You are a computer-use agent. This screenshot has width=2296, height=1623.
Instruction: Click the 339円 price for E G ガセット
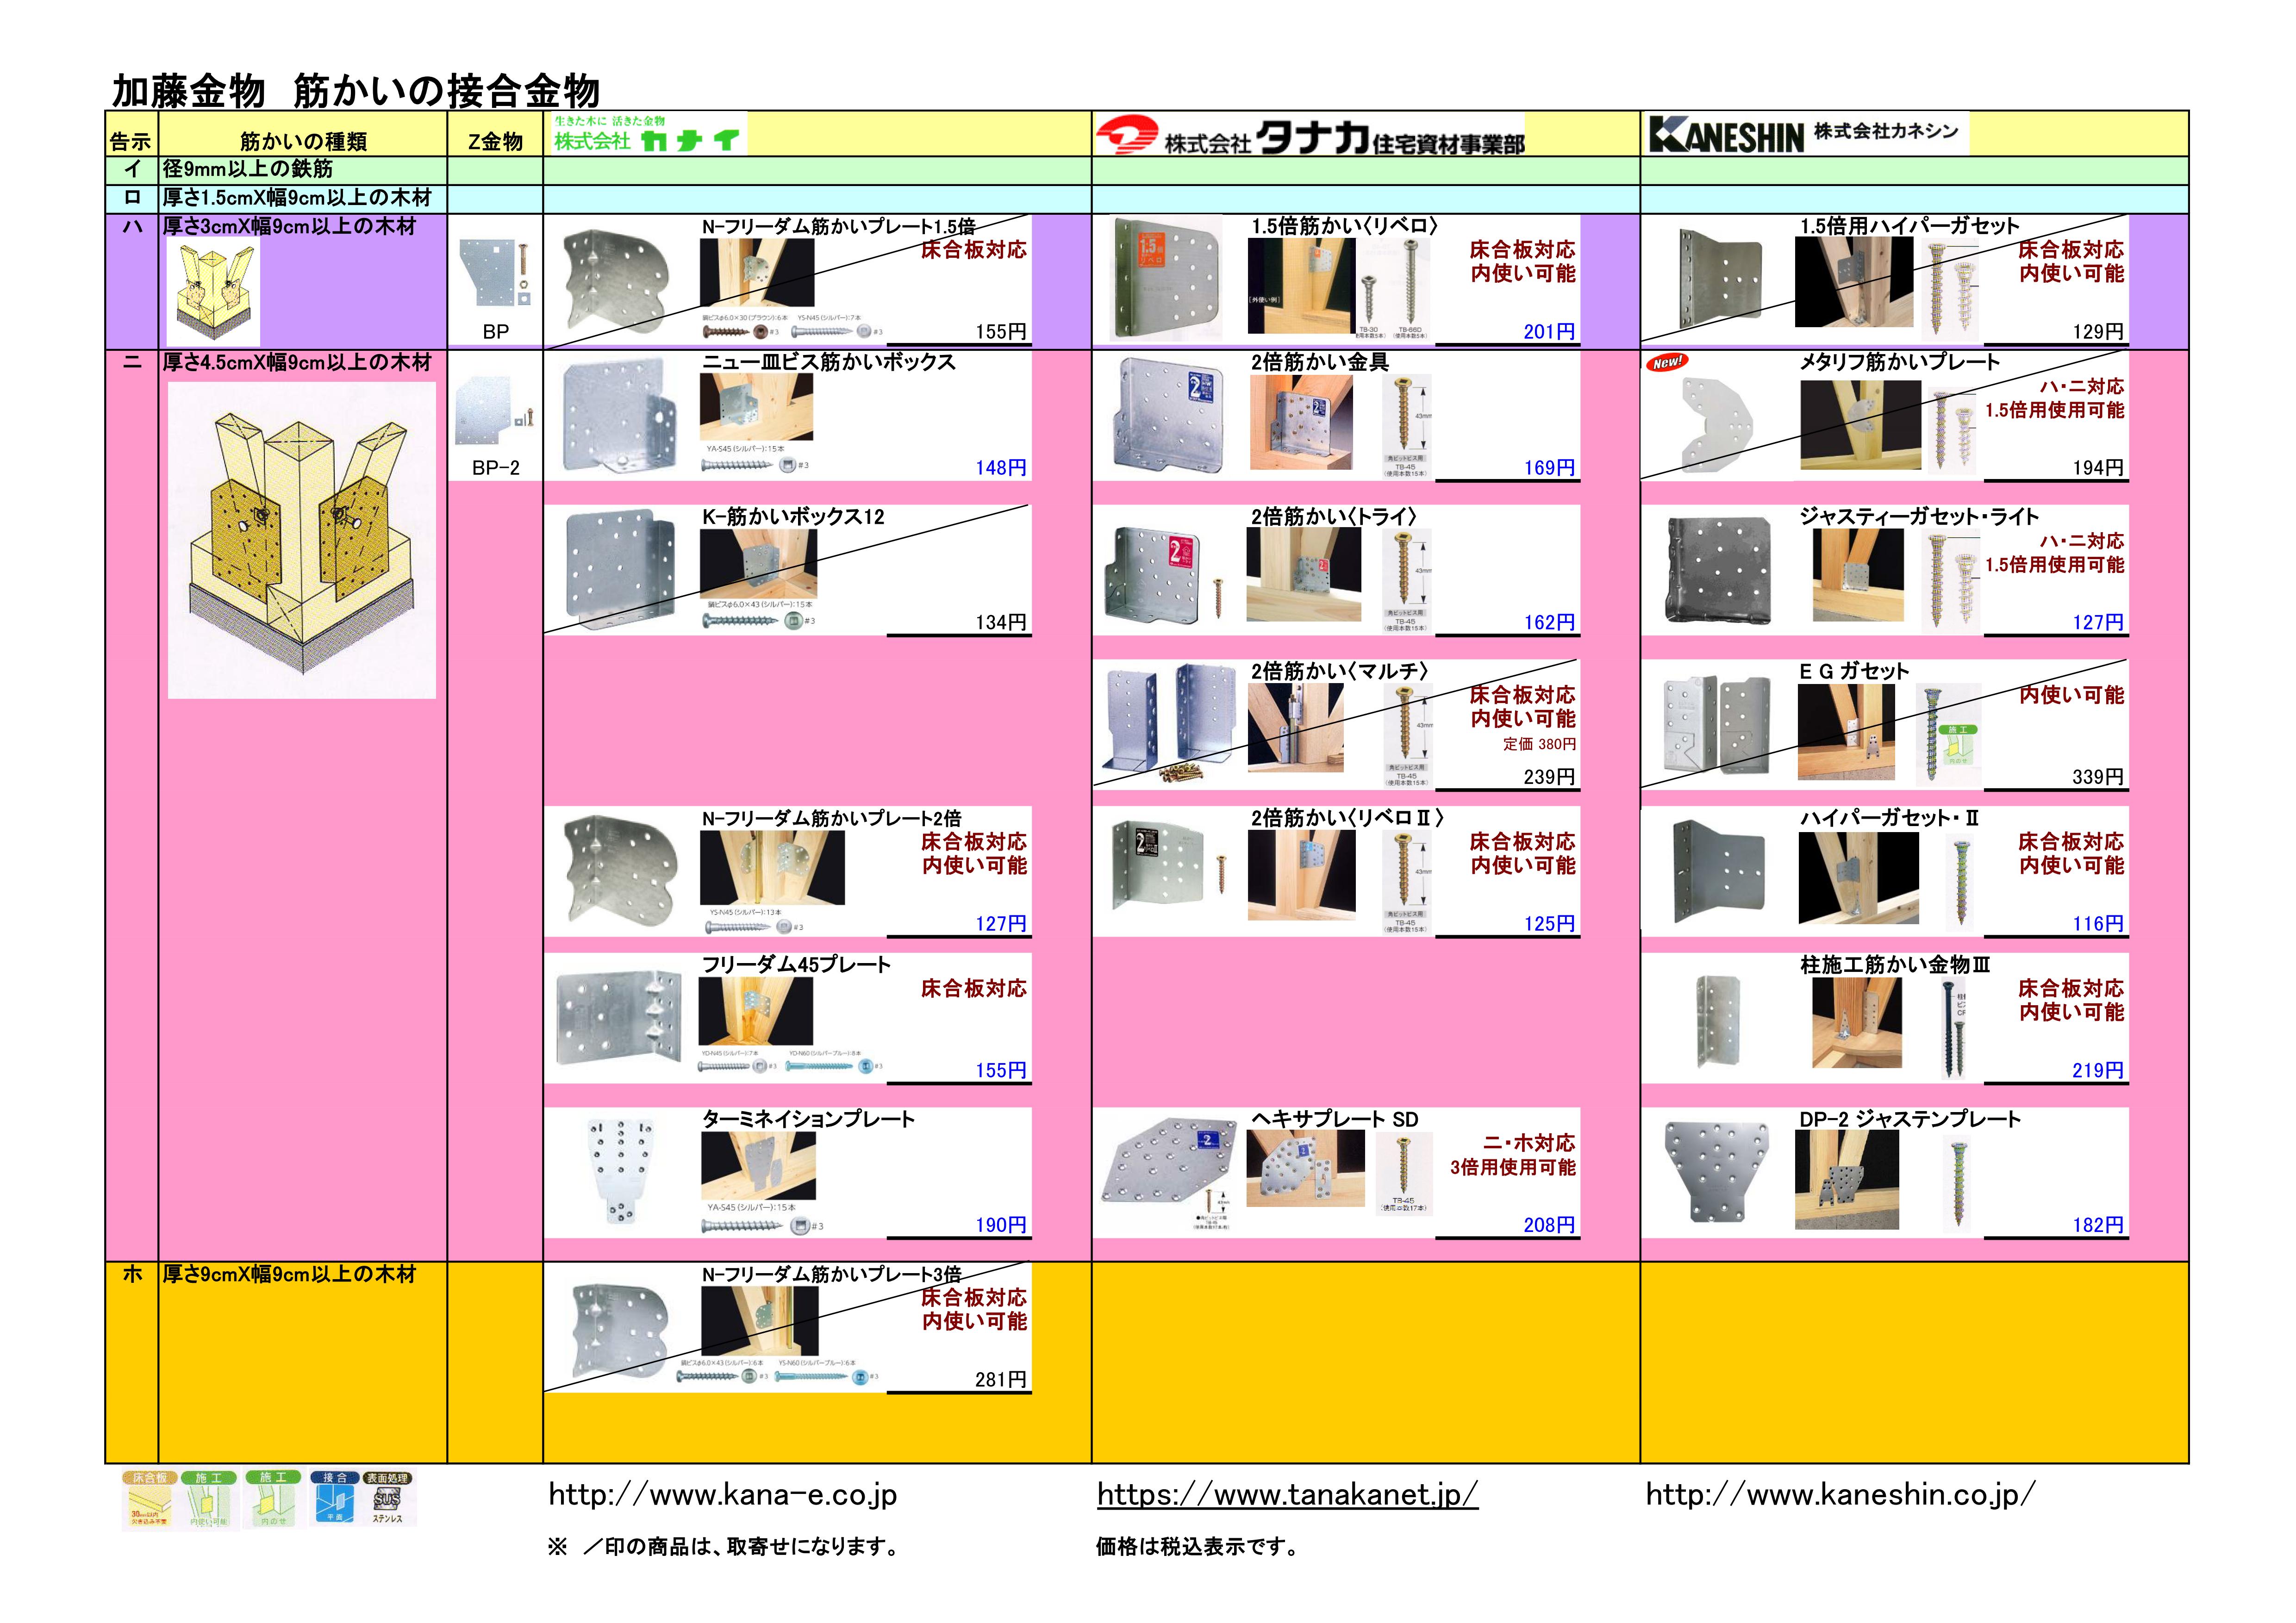[x=2098, y=776]
